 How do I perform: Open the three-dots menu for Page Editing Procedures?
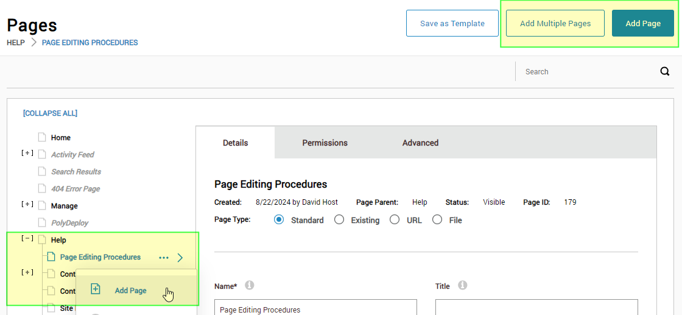click(x=163, y=258)
